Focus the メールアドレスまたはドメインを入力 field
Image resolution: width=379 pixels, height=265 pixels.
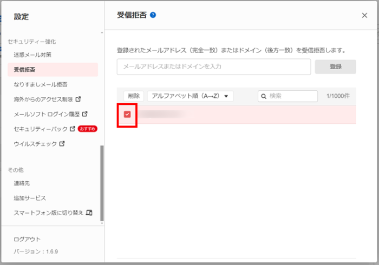[x=213, y=67]
